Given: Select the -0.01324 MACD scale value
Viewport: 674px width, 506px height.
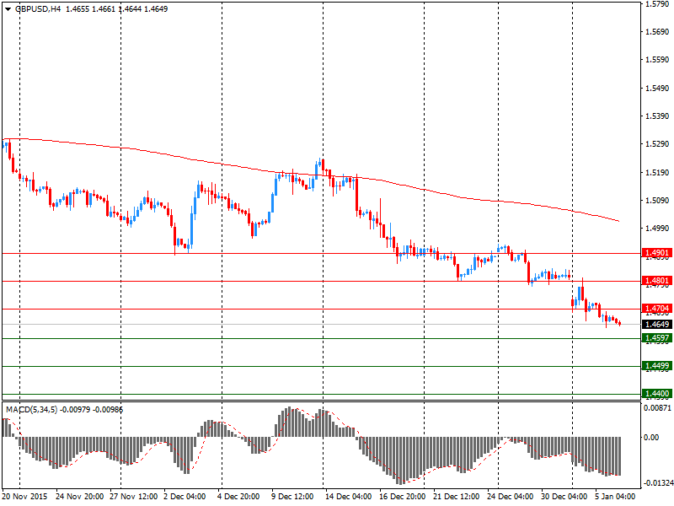Looking at the screenshot, I should 658,483.
